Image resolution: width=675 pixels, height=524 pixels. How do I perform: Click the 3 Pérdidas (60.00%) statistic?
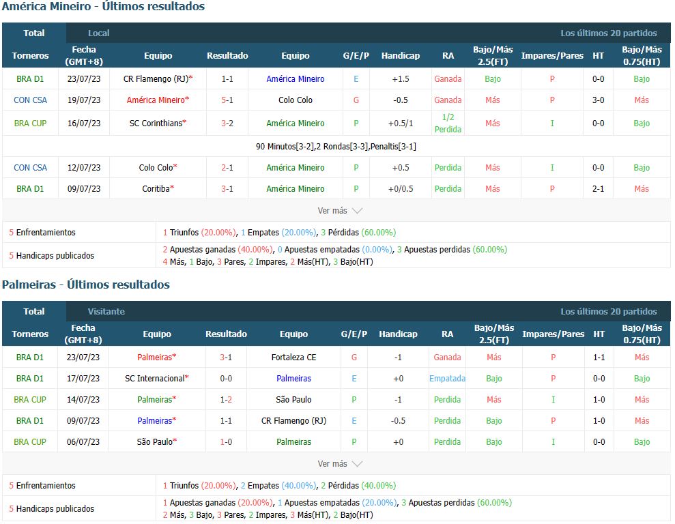pyautogui.click(x=358, y=232)
